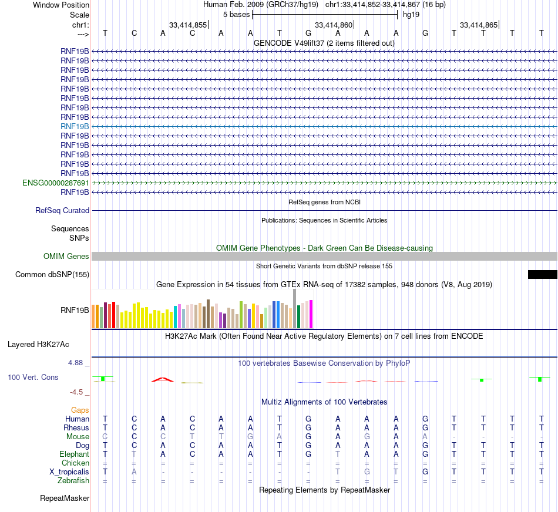Click the RefSeq genes from NCBI title
Image resolution: width=558 pixels, height=512 pixels.
tap(324, 202)
